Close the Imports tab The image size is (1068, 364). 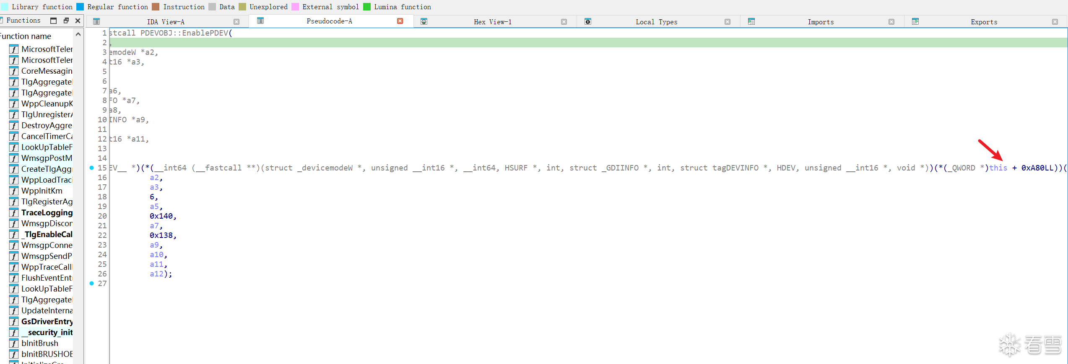pyautogui.click(x=891, y=22)
